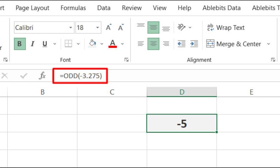The height and width of the screenshot is (168, 280).
Task: Open Formulas tab
Action: pos(73,8)
